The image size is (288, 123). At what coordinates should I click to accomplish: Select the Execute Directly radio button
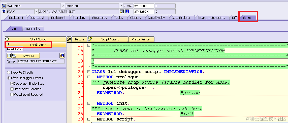9,73
